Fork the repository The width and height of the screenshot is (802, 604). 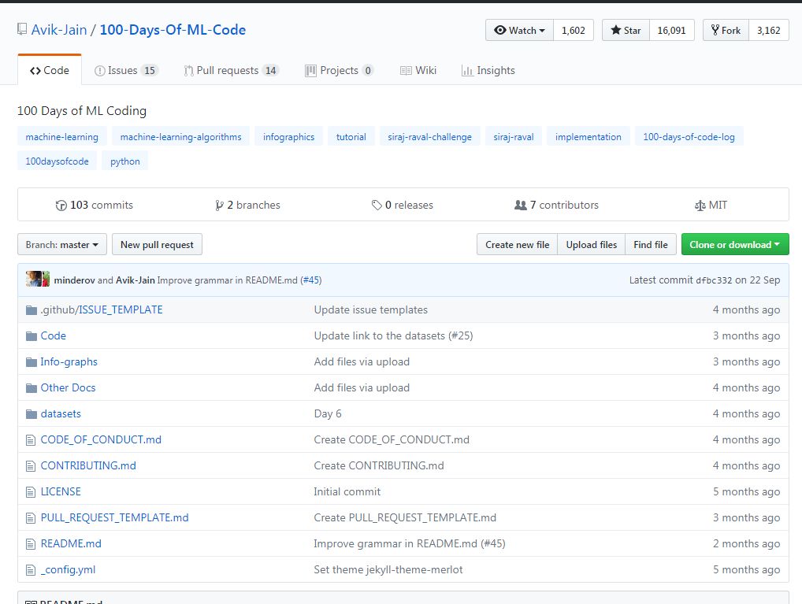coord(726,30)
